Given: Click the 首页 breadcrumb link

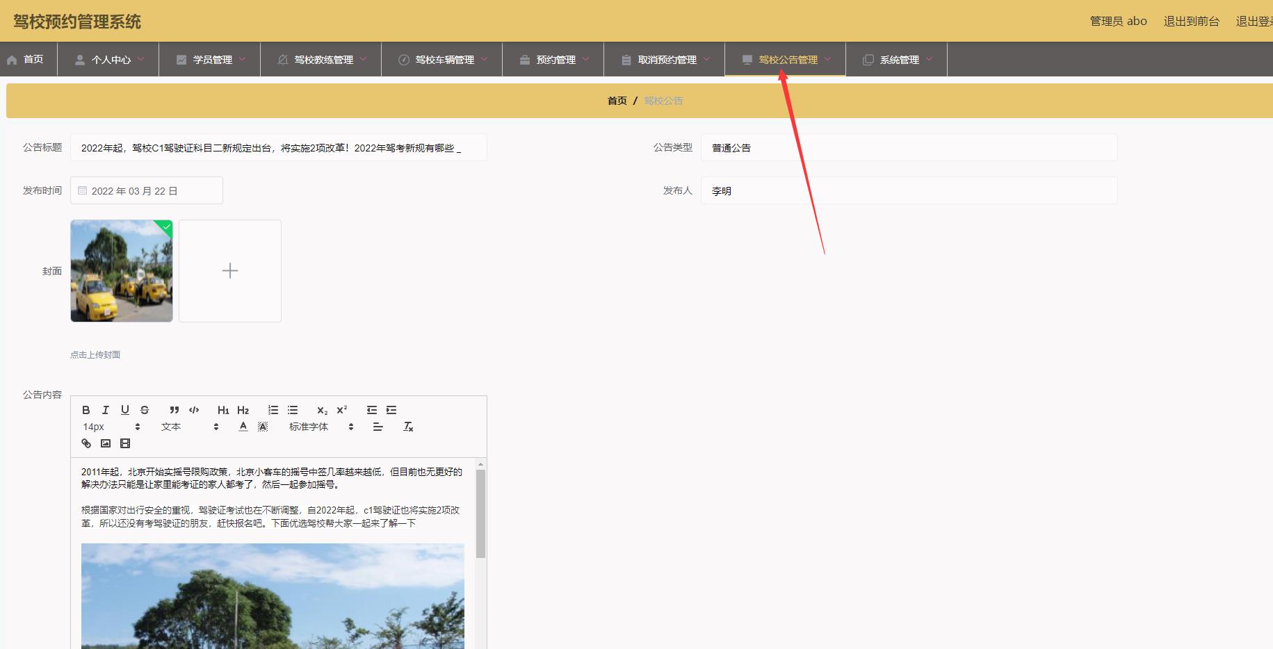Looking at the screenshot, I should point(617,101).
